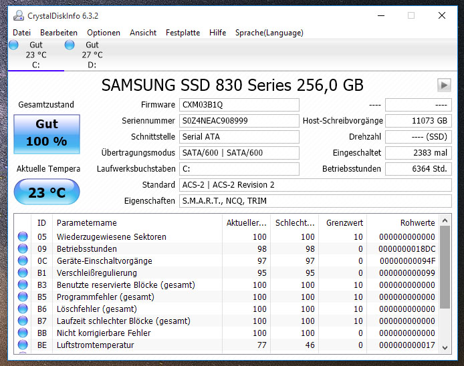Click the Firmware field CXM03B1Q
Image resolution: width=464 pixels, height=366 pixels.
click(239, 105)
